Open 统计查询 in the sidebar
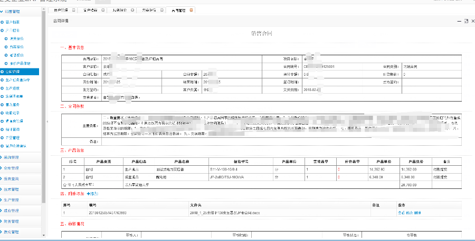 coord(12,129)
